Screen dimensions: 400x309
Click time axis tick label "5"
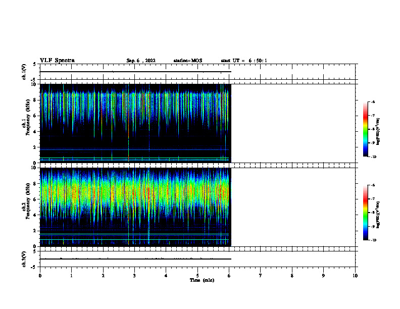coord(197,276)
